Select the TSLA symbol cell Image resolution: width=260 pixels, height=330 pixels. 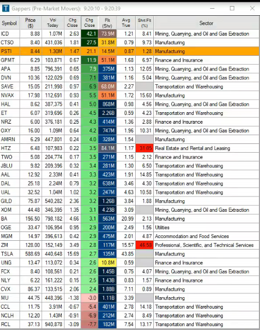point(10,254)
